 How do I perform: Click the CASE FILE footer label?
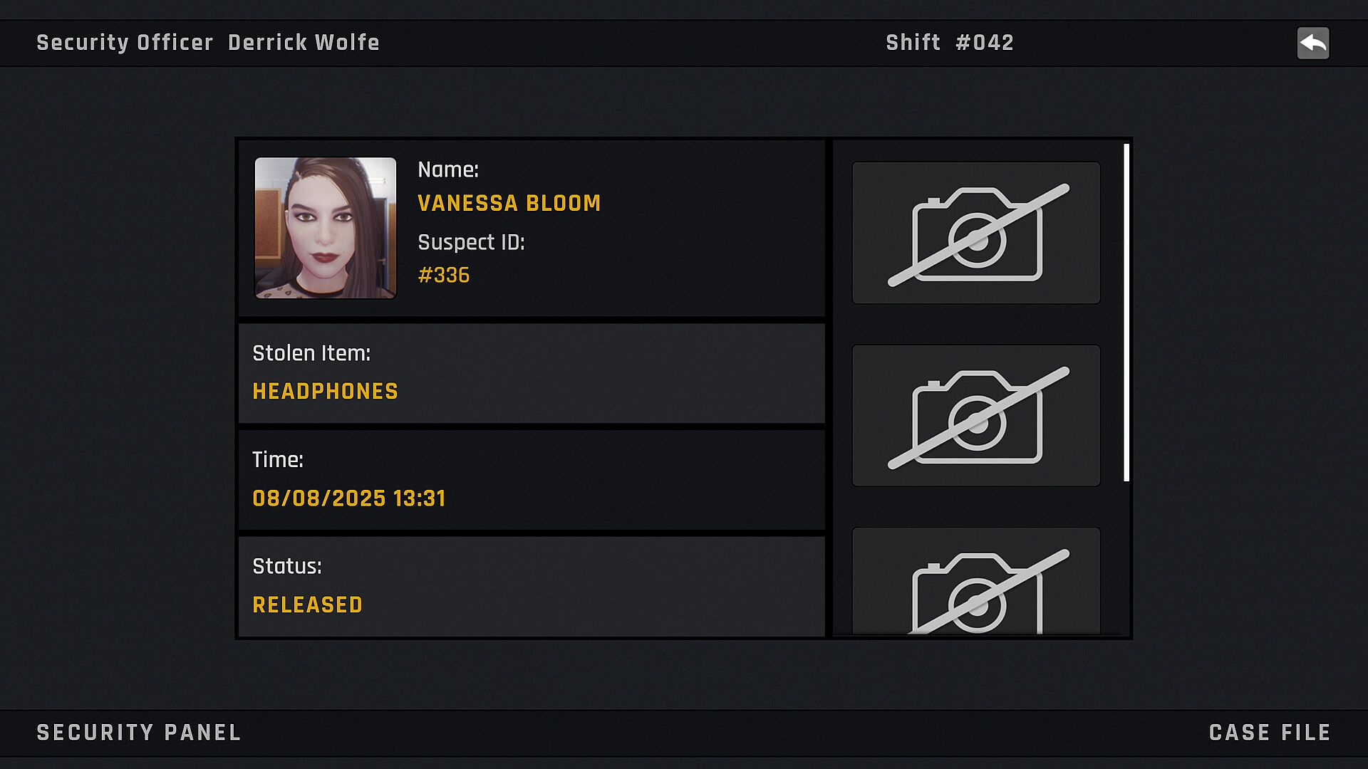coord(1270,733)
